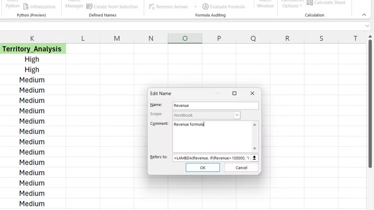Select the column O header

185,38
